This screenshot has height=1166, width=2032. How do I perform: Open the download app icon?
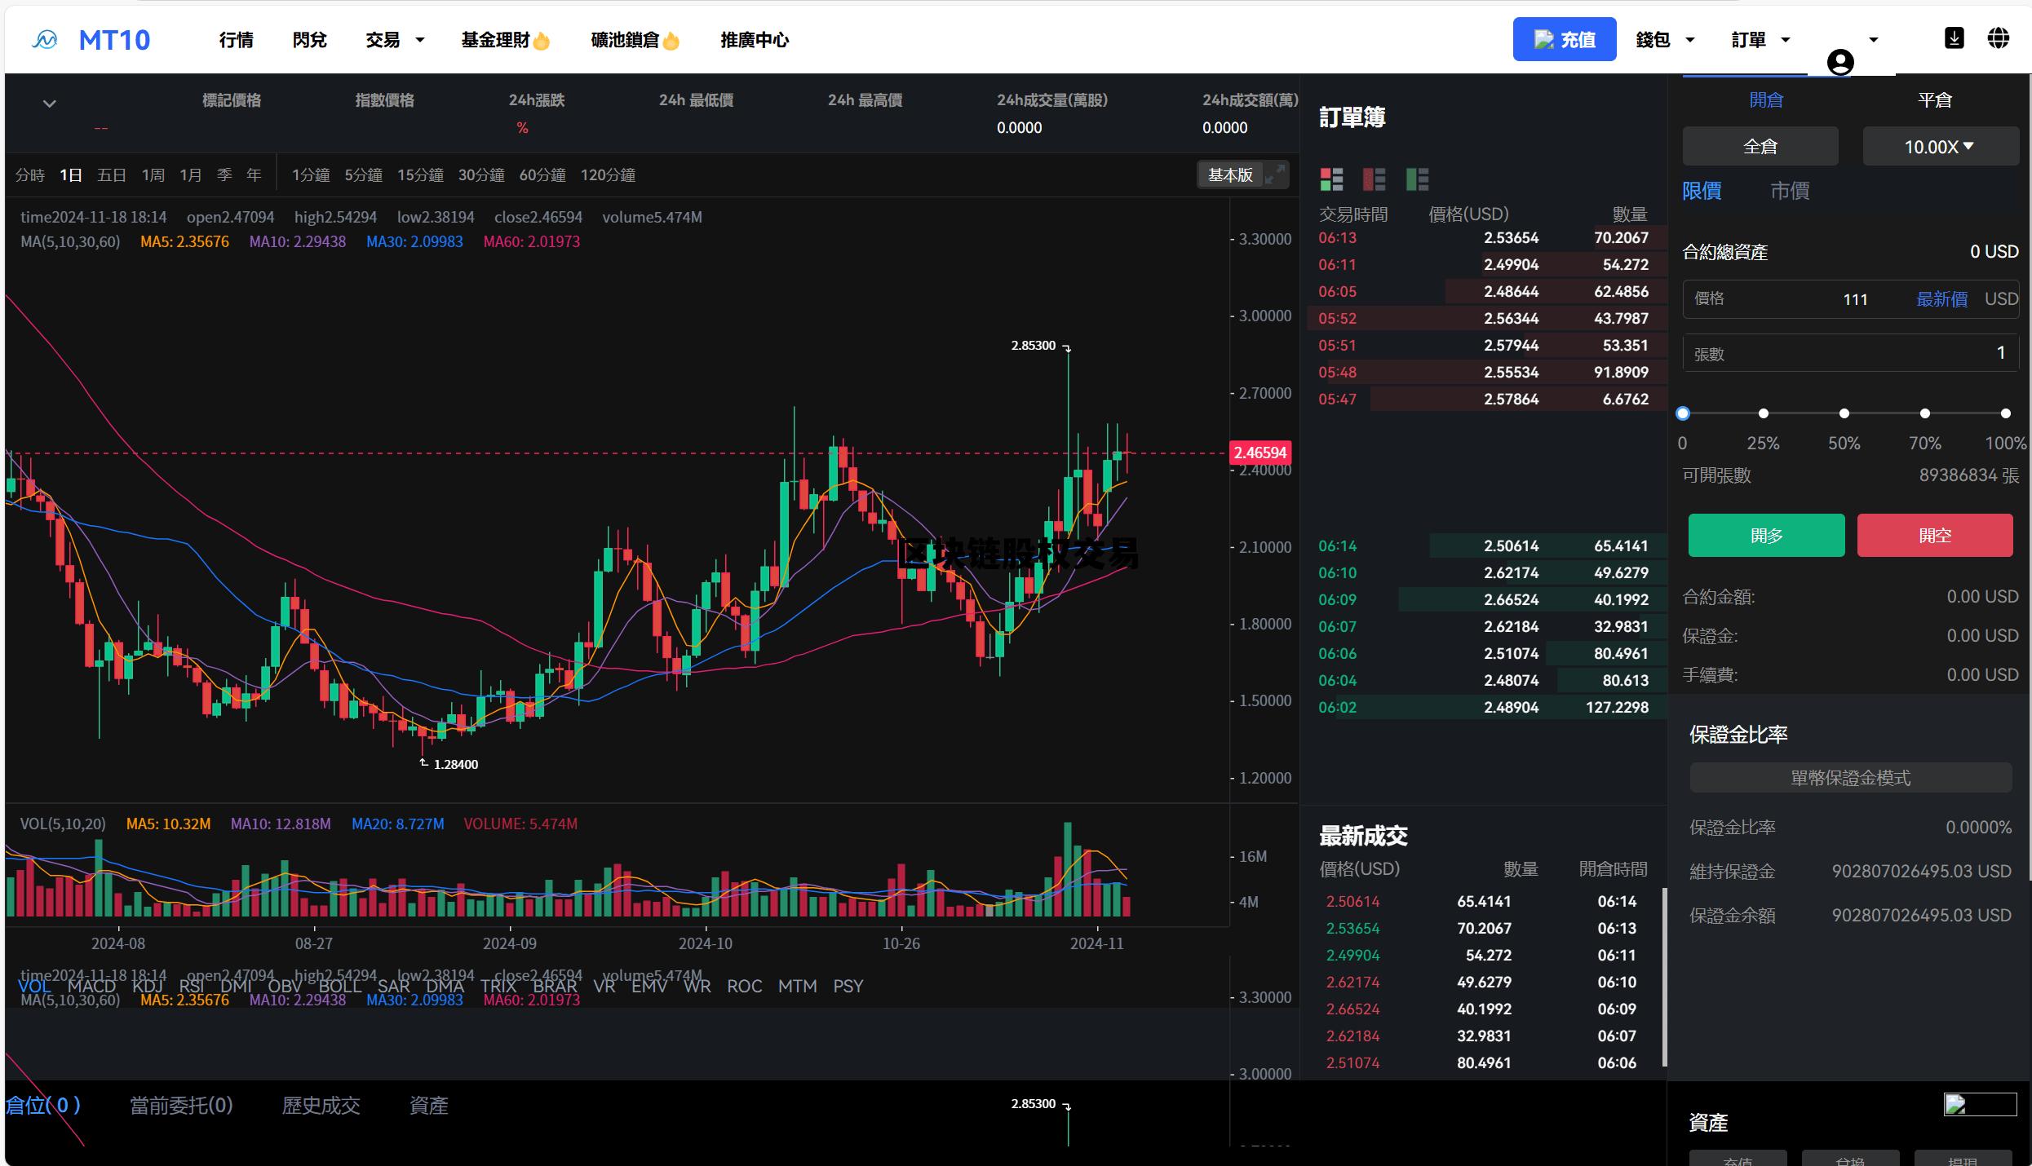coord(1954,38)
